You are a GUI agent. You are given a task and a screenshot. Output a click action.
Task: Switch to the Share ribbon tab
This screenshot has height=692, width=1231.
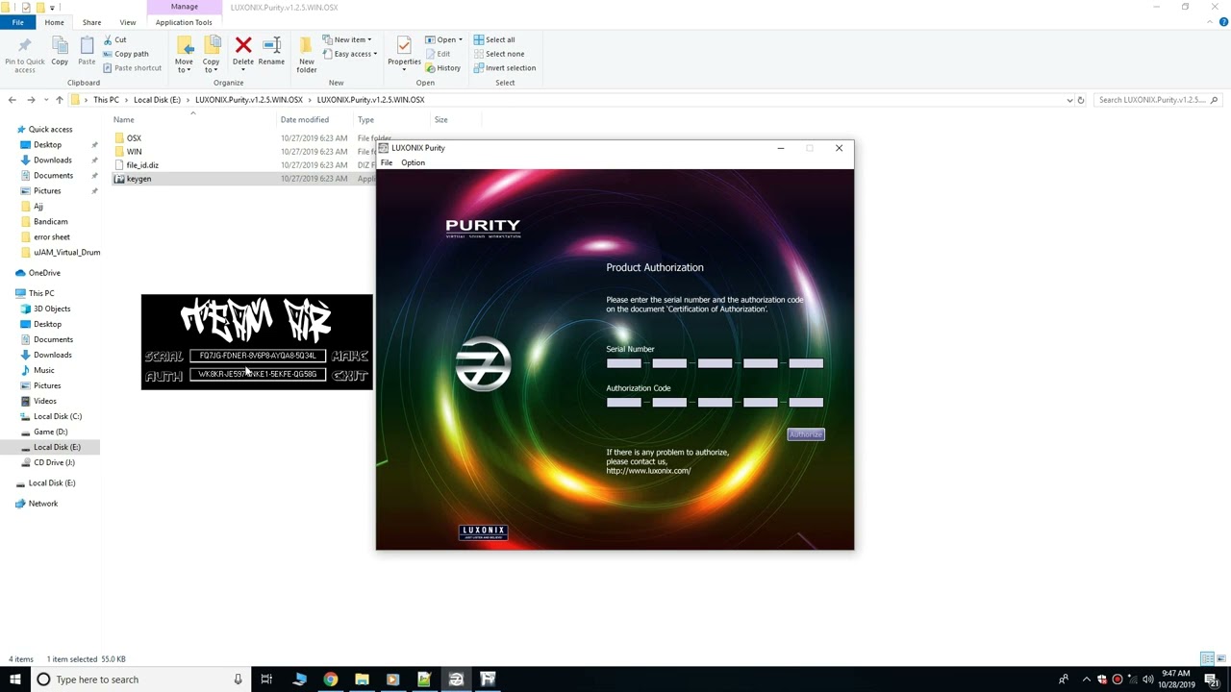pyautogui.click(x=91, y=22)
